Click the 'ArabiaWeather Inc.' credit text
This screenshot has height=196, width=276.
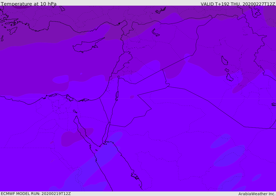pos(257,194)
